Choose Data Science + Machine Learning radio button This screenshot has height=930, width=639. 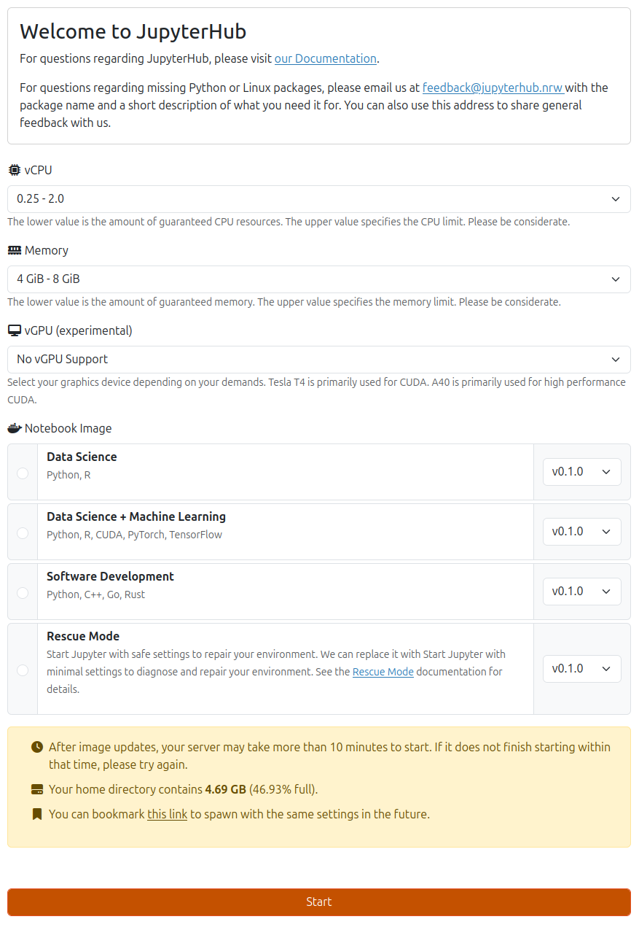coord(23,532)
